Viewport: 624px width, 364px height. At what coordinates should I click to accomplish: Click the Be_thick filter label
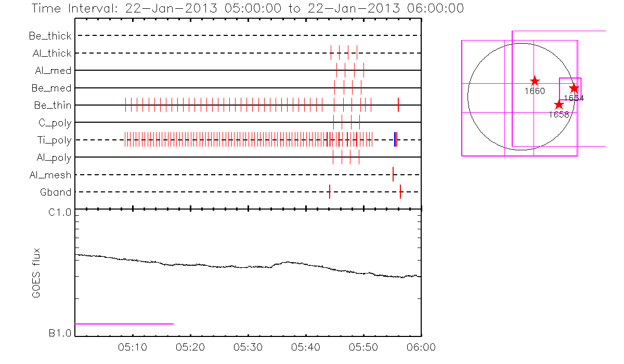pos(50,36)
